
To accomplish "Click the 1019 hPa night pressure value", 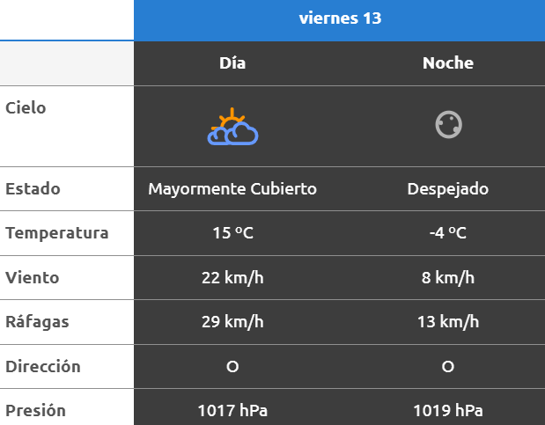I will [x=448, y=410].
